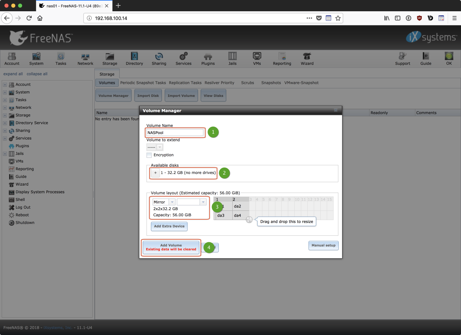This screenshot has width=461, height=335.
Task: Launch the Wizard from toolbar
Action: [x=307, y=58]
